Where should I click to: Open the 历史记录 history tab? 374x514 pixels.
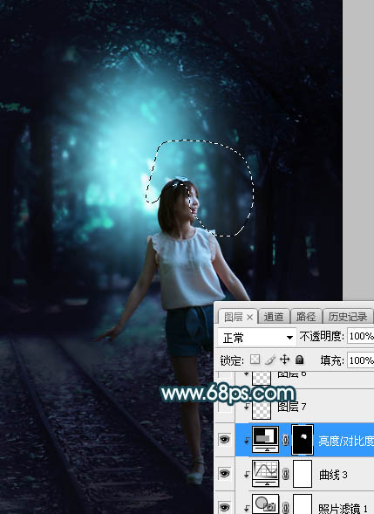tap(348, 317)
